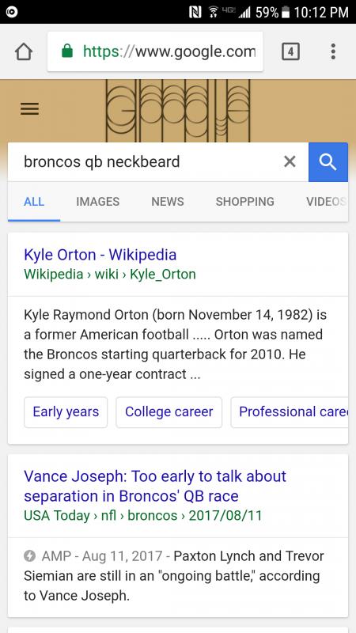Switch to the Shopping tab
356x633 pixels.
click(x=245, y=202)
